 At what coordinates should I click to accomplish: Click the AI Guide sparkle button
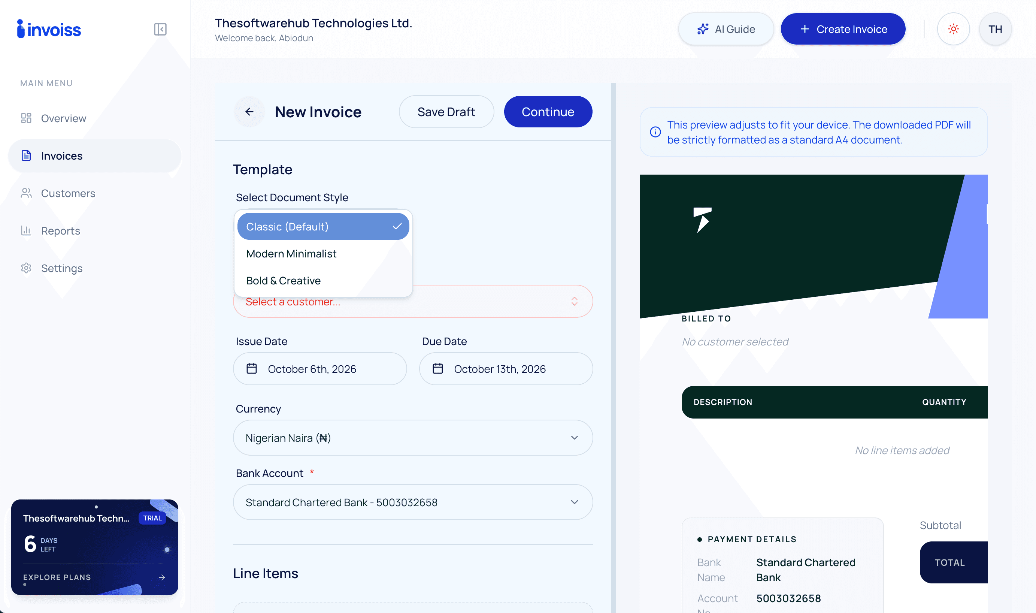click(x=725, y=29)
